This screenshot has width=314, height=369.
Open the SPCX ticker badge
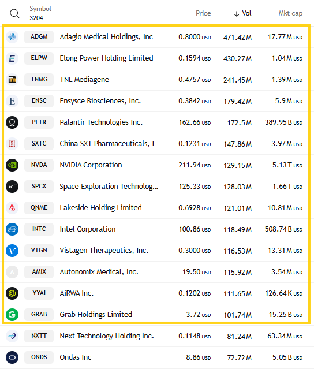39,187
